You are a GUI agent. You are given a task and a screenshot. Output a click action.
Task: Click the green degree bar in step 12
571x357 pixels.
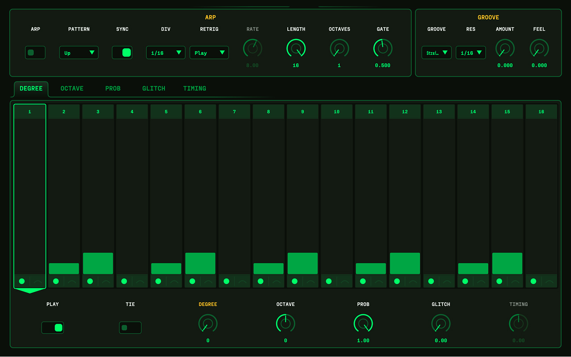click(x=405, y=263)
